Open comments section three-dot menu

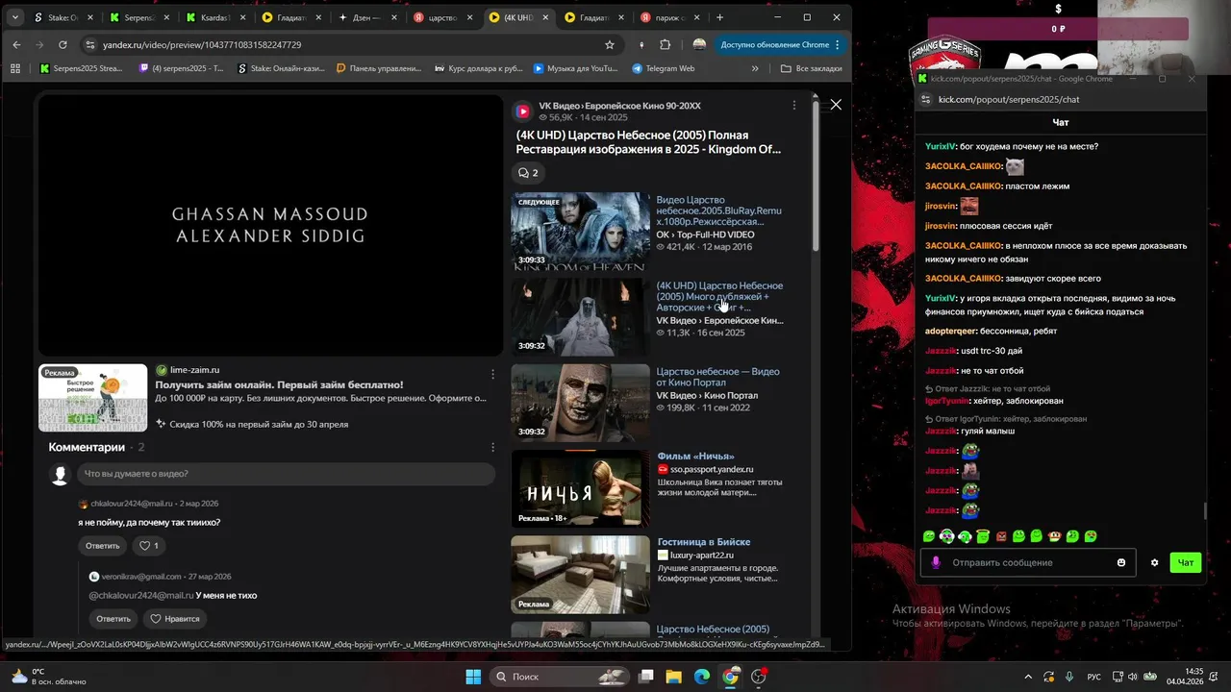[x=493, y=447]
